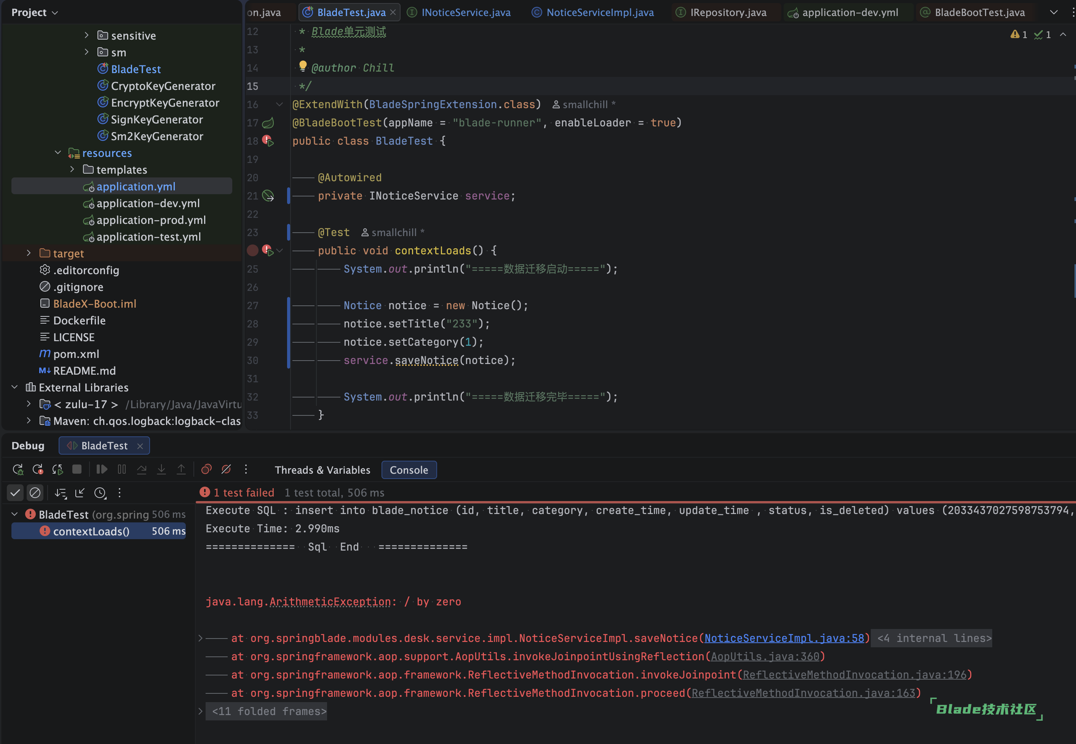
Task: Toggle the Show Ignored tests filter
Action: click(x=35, y=493)
